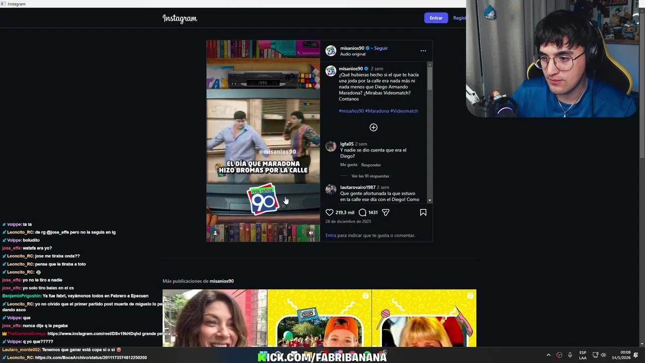This screenshot has width=645, height=363.
Task: Open the Audio original link
Action: pos(353,54)
